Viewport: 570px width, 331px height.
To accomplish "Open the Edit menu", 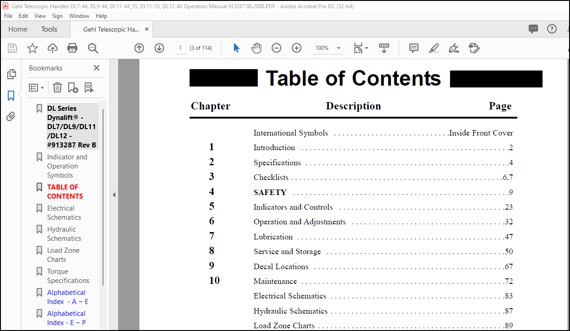I will point(23,16).
